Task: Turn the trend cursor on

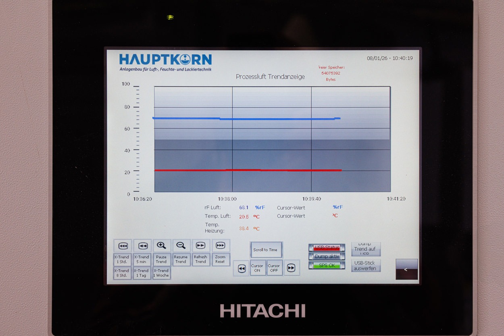Action: [257, 268]
